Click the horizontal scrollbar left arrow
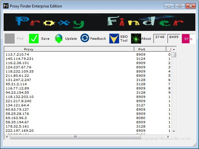Viewport: 199px width, 149px height. 7,137
